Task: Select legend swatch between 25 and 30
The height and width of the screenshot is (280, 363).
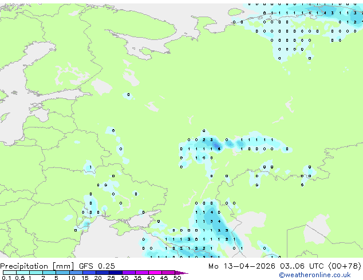Action: point(115,273)
